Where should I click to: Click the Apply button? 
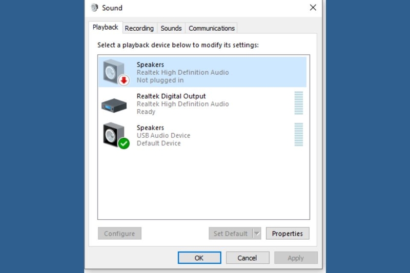(296, 258)
